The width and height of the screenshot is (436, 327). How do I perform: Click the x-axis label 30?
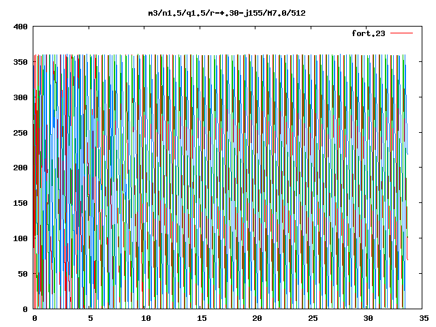tap(368, 318)
